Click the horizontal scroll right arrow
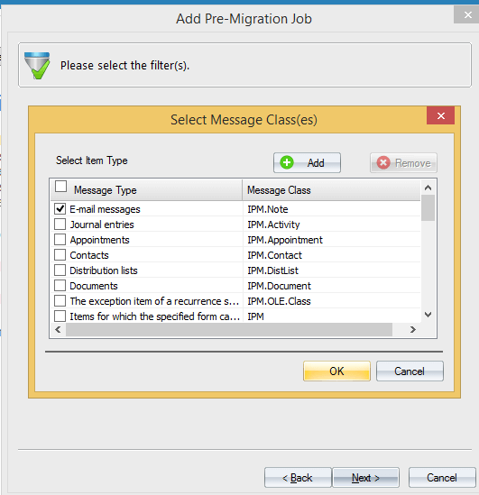 coord(412,330)
